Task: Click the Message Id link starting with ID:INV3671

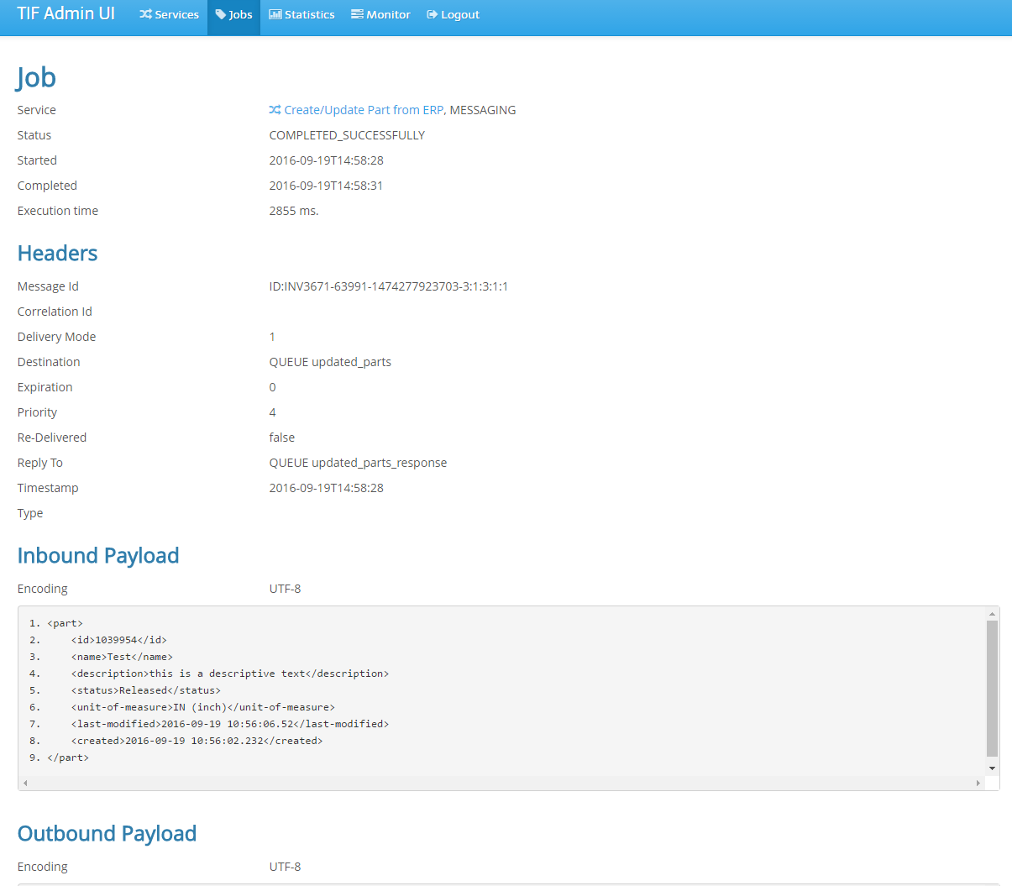Action: click(388, 286)
